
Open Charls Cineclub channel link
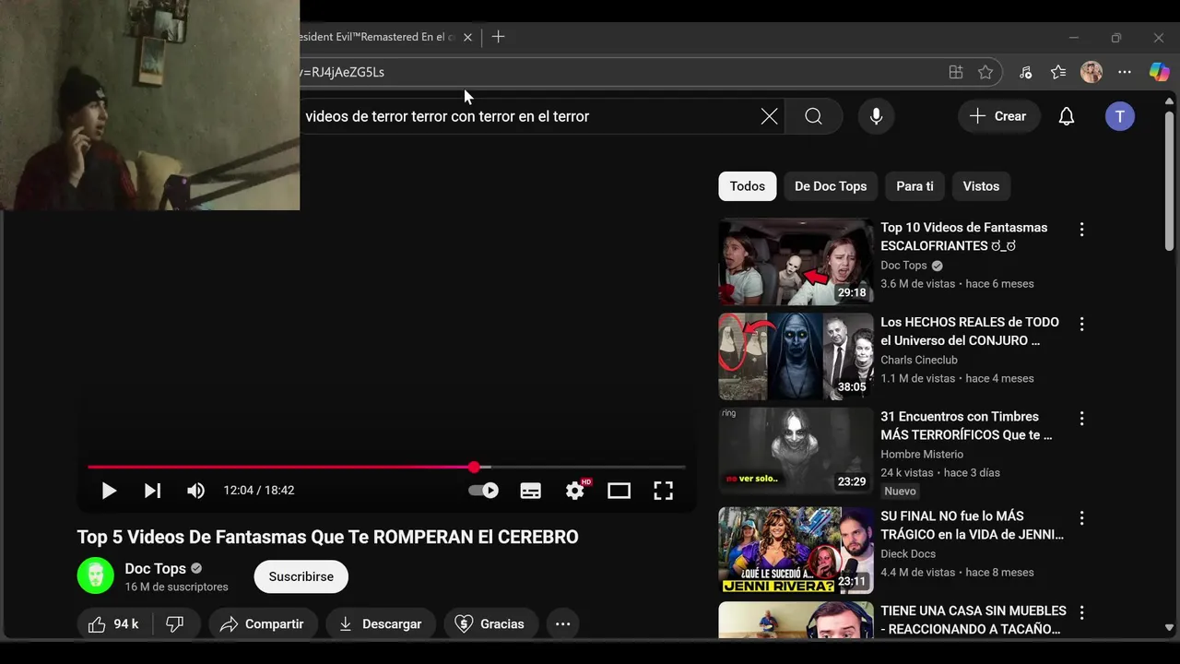tap(919, 361)
